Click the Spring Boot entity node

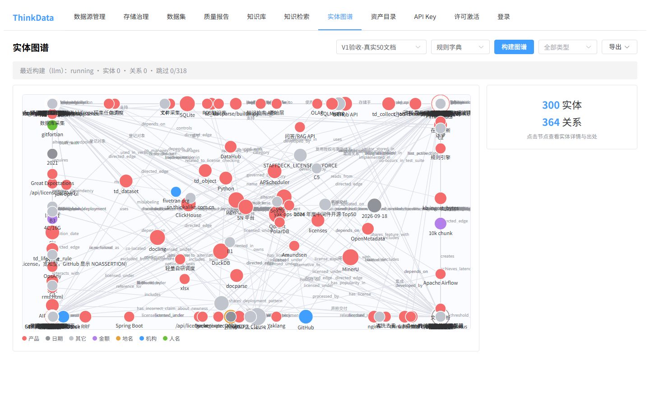(x=129, y=317)
